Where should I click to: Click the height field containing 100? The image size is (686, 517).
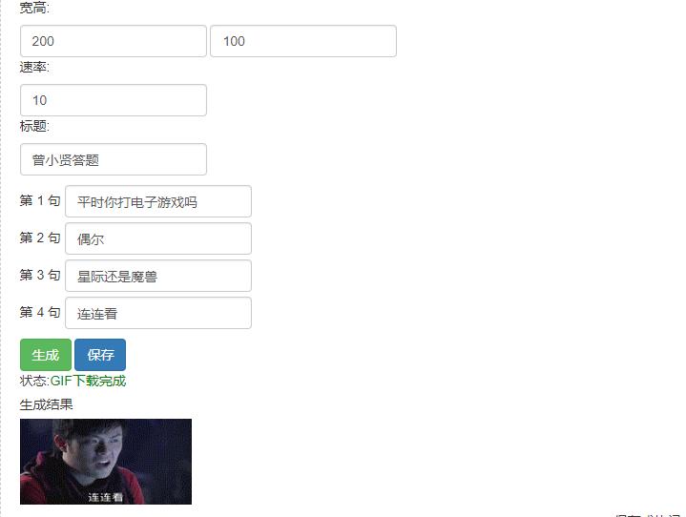(x=303, y=41)
